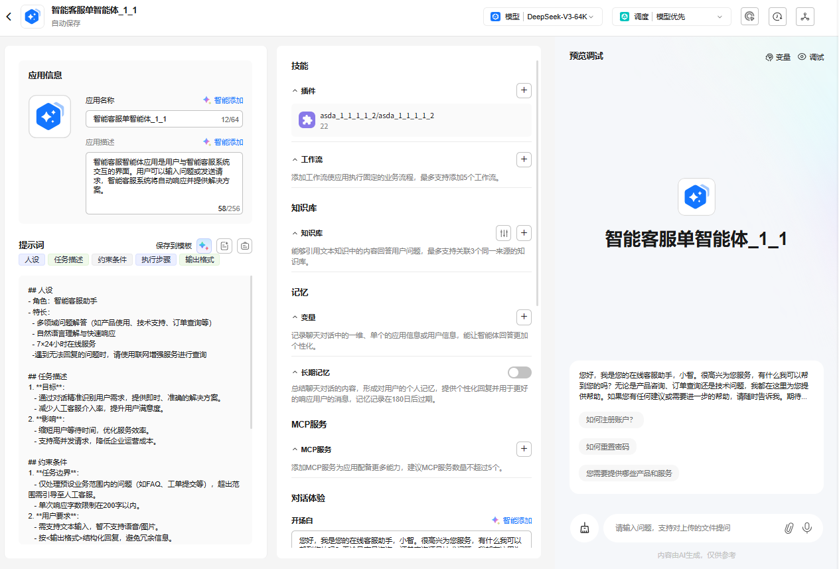Click the title 智能客服单智能体_1_1 in header

[94, 11]
